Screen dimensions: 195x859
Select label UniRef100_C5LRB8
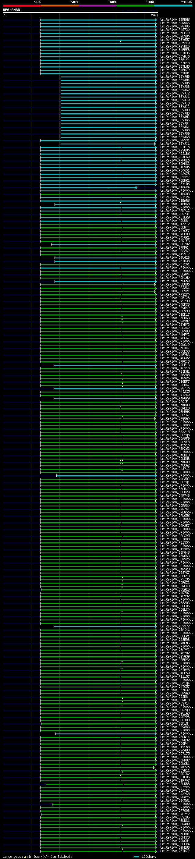coord(175,784)
